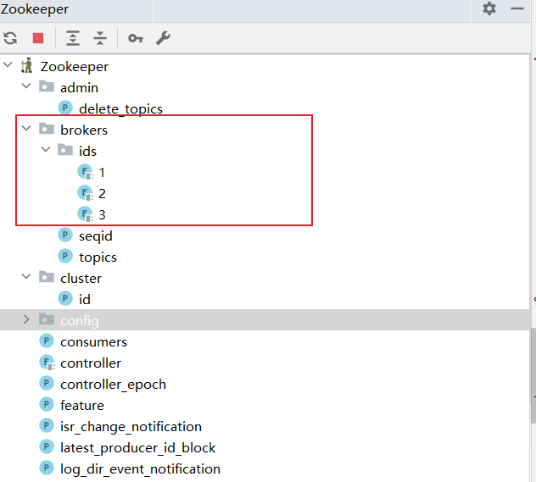Click the ephemeral node icon for broker 1
Screen dimensions: 536x482
pyautogui.click(x=85, y=172)
